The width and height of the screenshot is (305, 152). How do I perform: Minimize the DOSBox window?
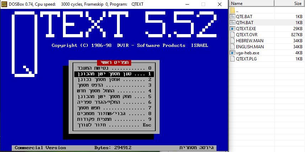pyautogui.click(x=187, y=4)
